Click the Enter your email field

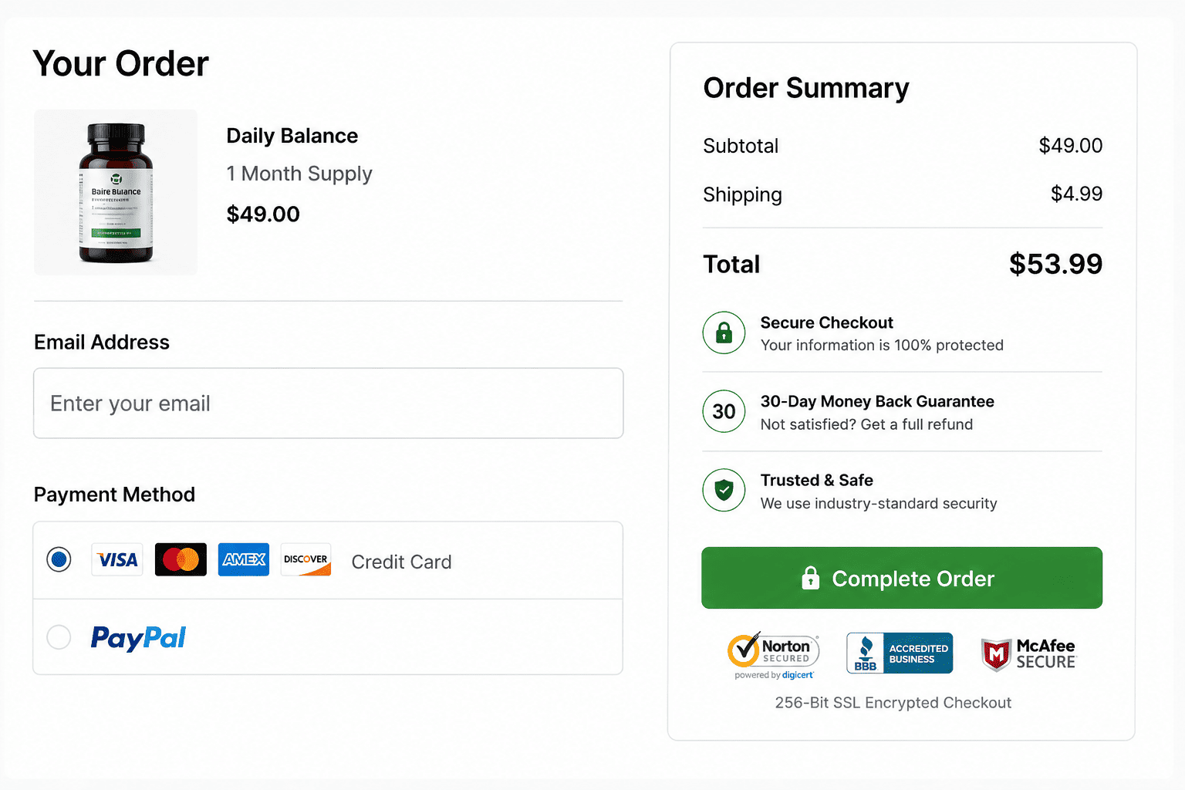click(x=329, y=403)
